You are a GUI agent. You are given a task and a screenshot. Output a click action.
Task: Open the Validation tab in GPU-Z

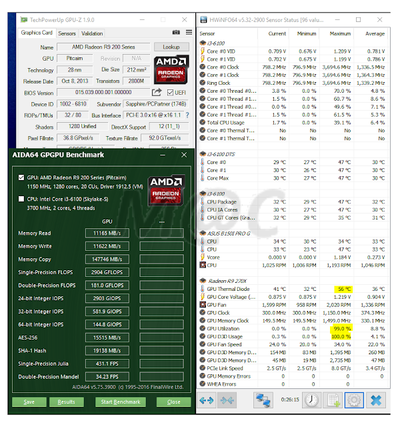coord(92,33)
